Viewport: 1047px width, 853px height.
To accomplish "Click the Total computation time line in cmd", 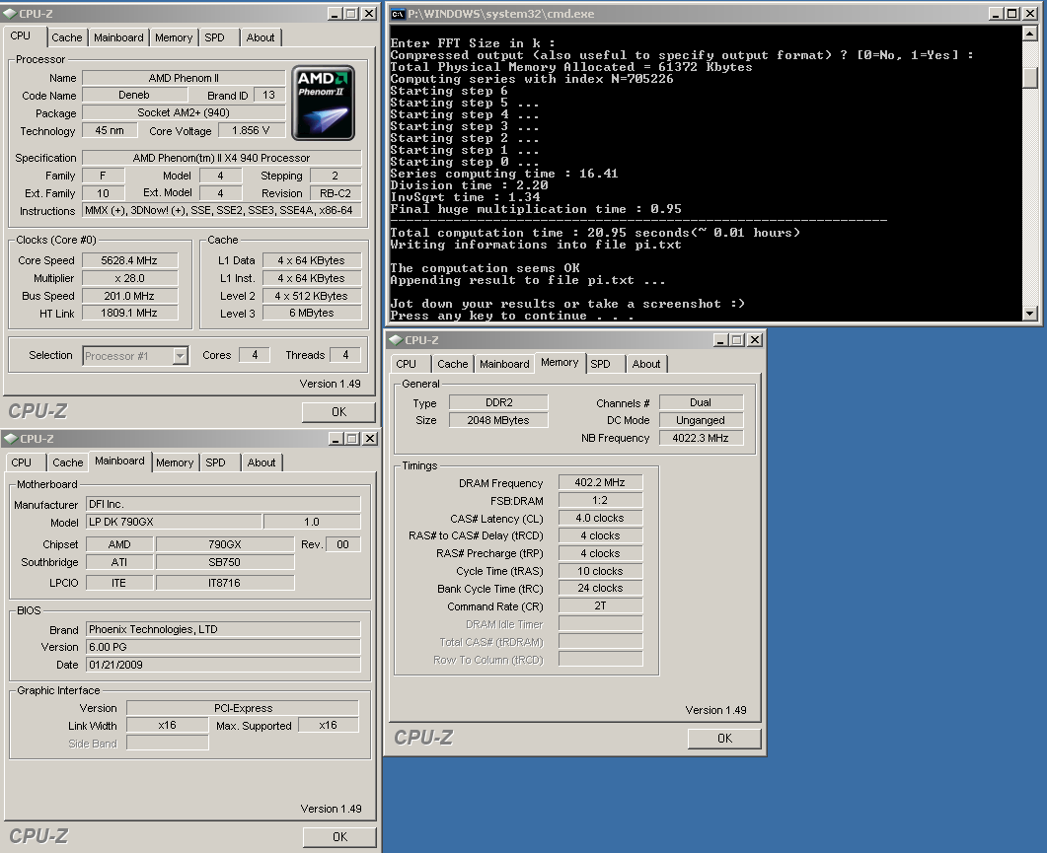I will tap(595, 233).
